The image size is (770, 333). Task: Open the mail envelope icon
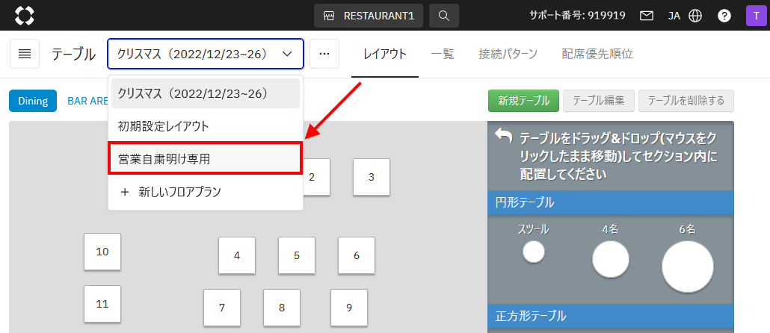click(x=646, y=16)
